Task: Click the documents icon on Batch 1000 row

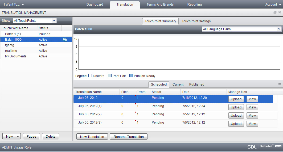Action: click(64, 40)
